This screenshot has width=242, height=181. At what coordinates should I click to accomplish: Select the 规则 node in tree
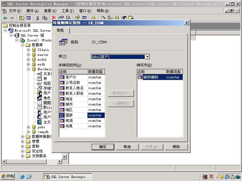47,103
